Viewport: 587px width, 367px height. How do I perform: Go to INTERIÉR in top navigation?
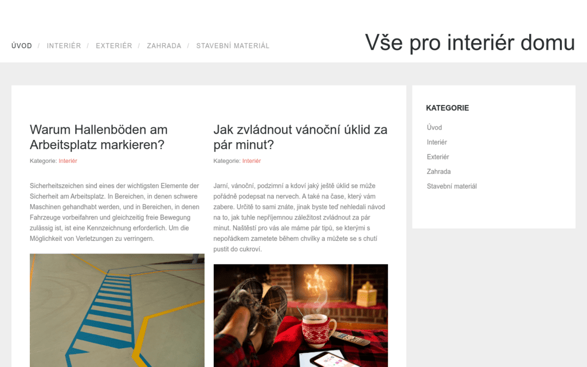64,46
